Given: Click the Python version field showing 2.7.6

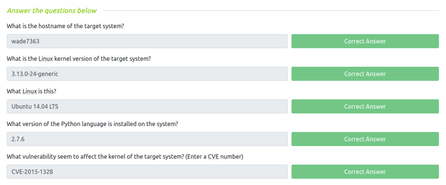Looking at the screenshot, I should pos(147,139).
